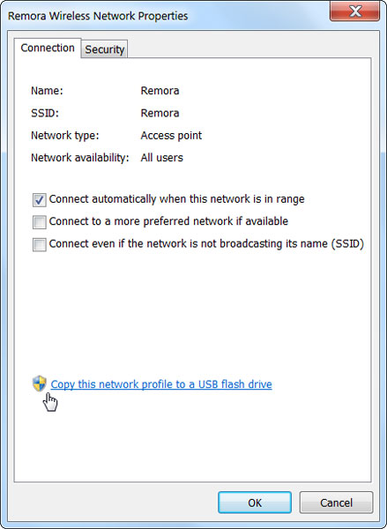Click the 'Network availability:' field label
Viewport: 387px width, 529px height.
80,158
